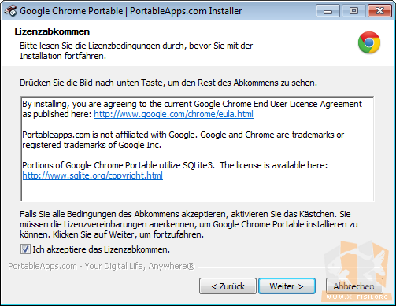Click the PortableApps installer title bar icon

[x=10, y=11]
